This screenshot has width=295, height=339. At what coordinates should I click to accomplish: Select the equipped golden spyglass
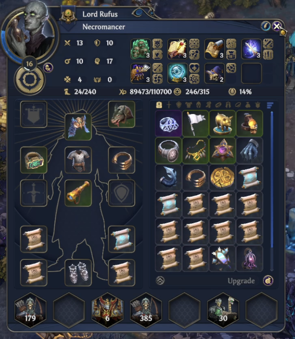pos(78,193)
